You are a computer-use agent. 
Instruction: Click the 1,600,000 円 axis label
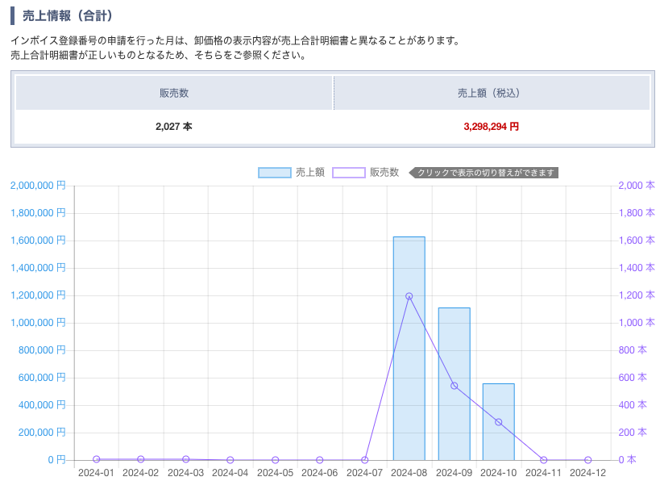tap(38, 240)
